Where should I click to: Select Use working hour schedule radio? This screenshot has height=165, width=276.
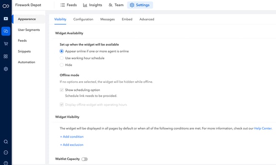[62, 58]
